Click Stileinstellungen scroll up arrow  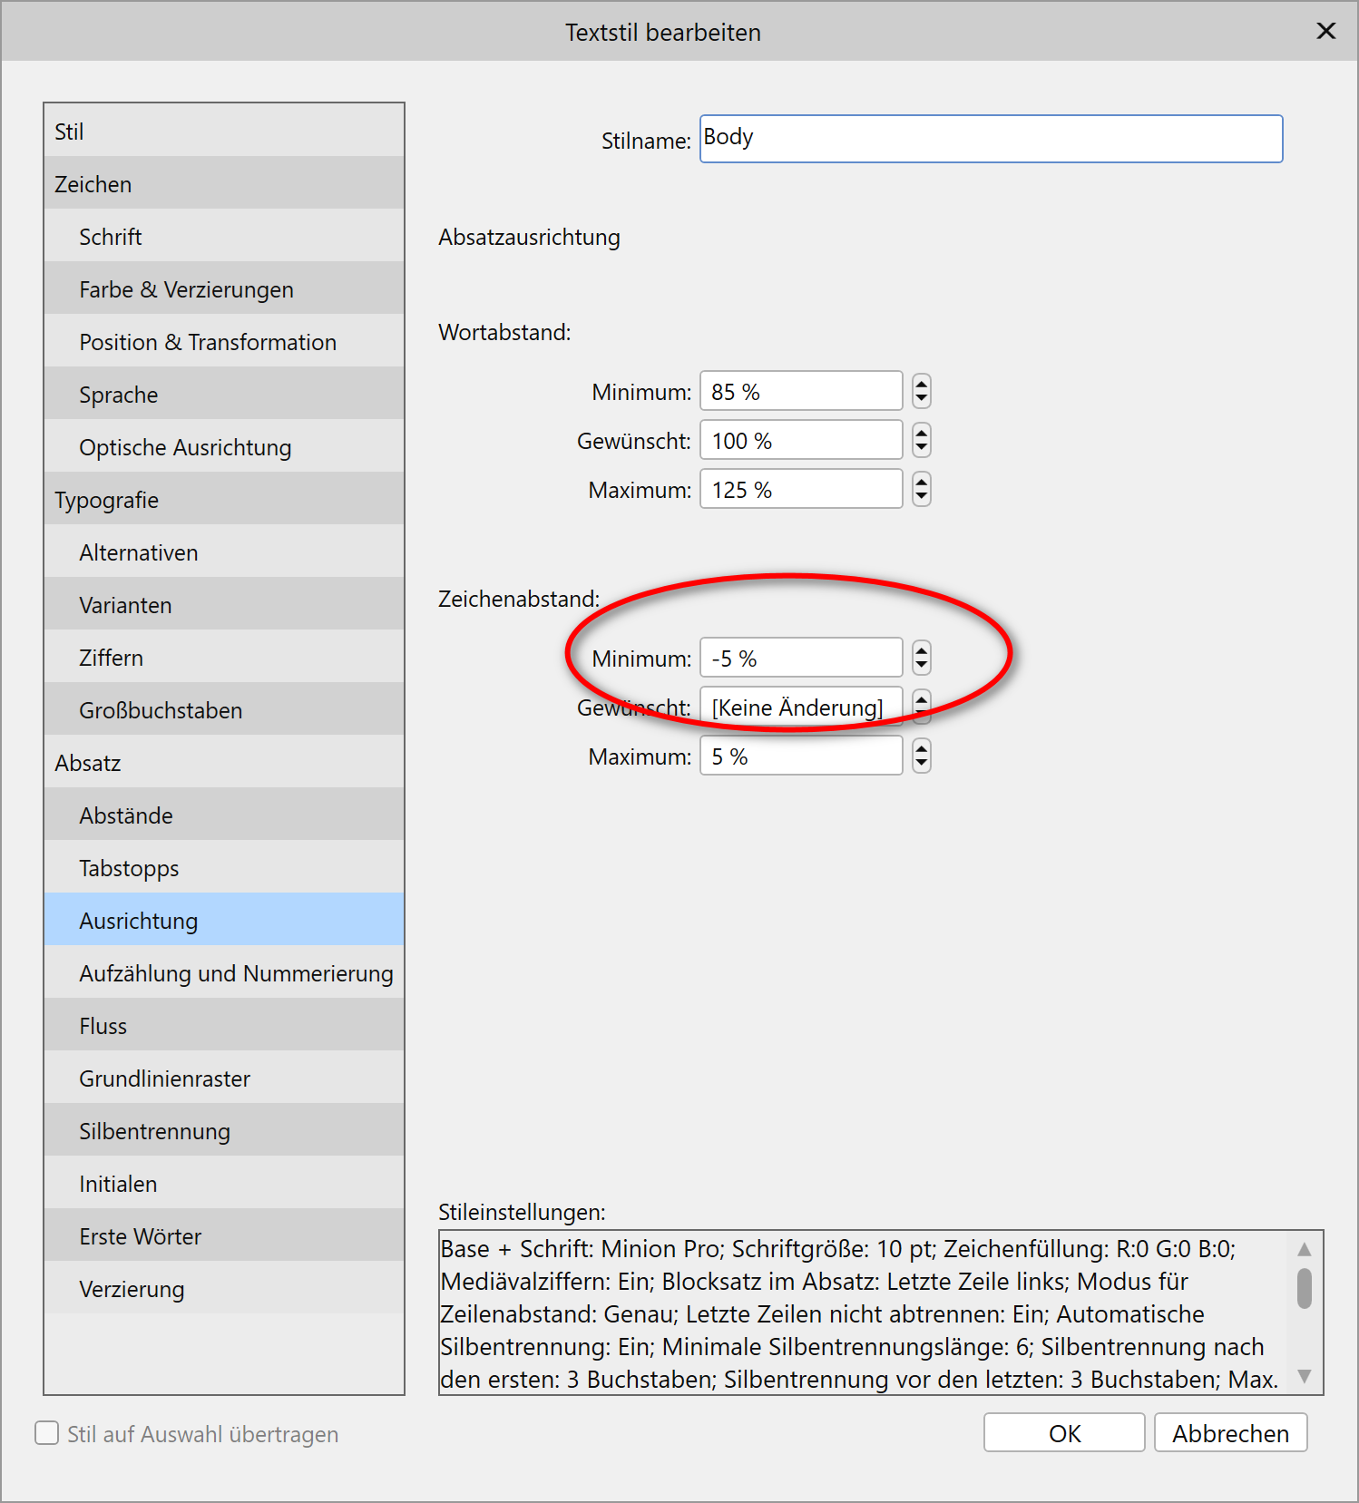tap(1305, 1249)
